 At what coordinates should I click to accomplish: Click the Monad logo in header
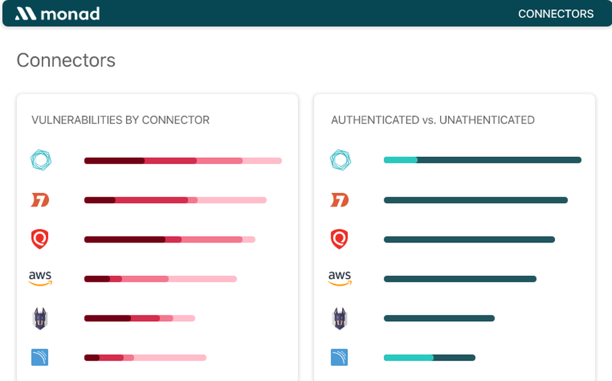(x=58, y=13)
